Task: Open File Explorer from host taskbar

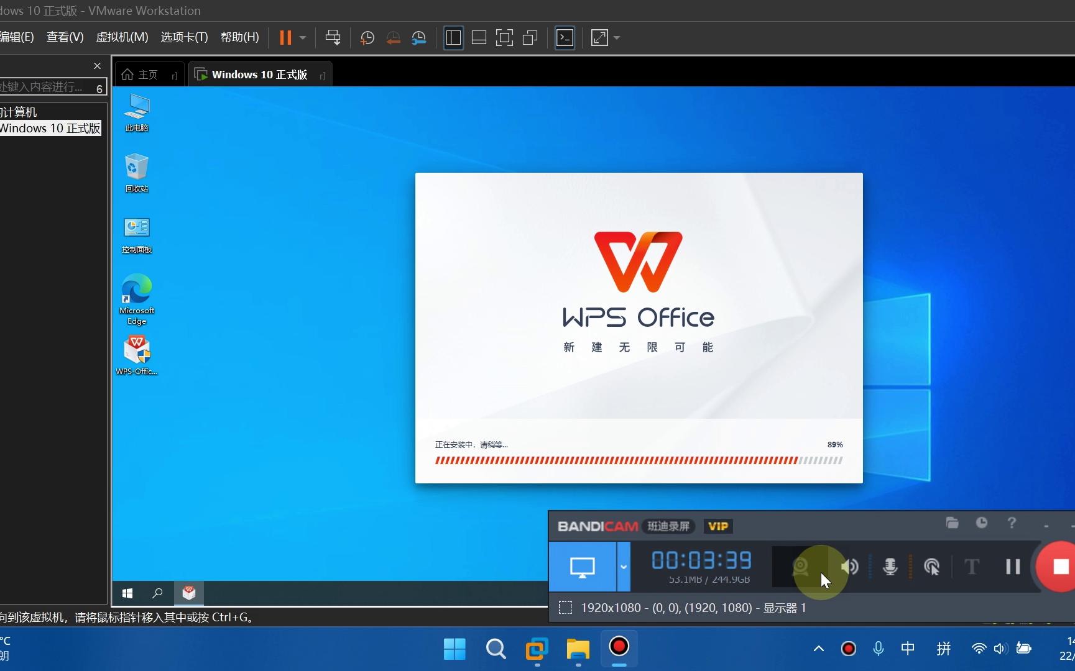Action: 578,649
